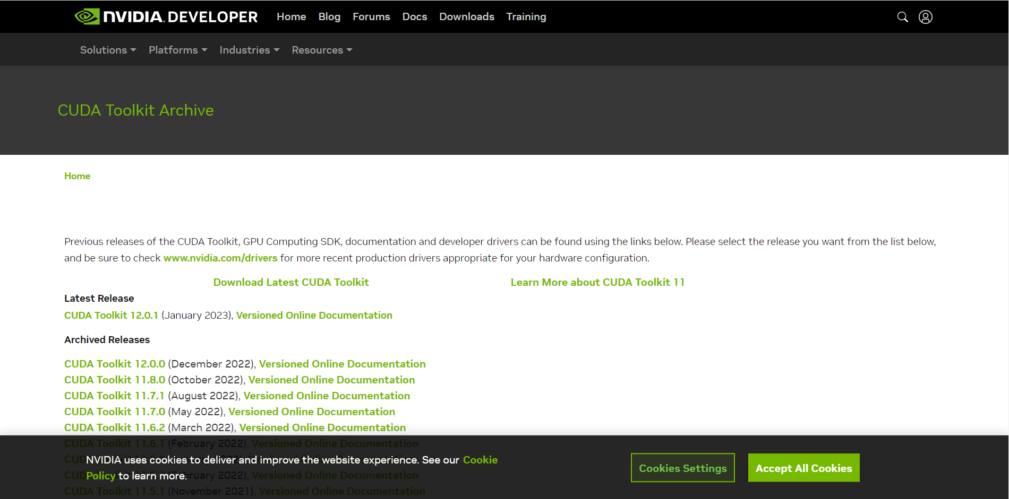Screen dimensions: 1009x499
Task: Open Versioned Online Documentation for 11.8.0
Action: 332,380
